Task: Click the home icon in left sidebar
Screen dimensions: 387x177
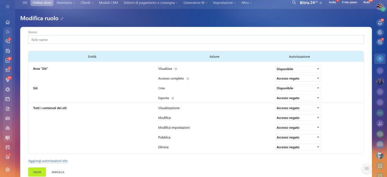Action: tap(8, 22)
